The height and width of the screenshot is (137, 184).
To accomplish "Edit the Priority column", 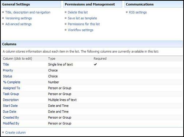I will (x=8, y=70).
